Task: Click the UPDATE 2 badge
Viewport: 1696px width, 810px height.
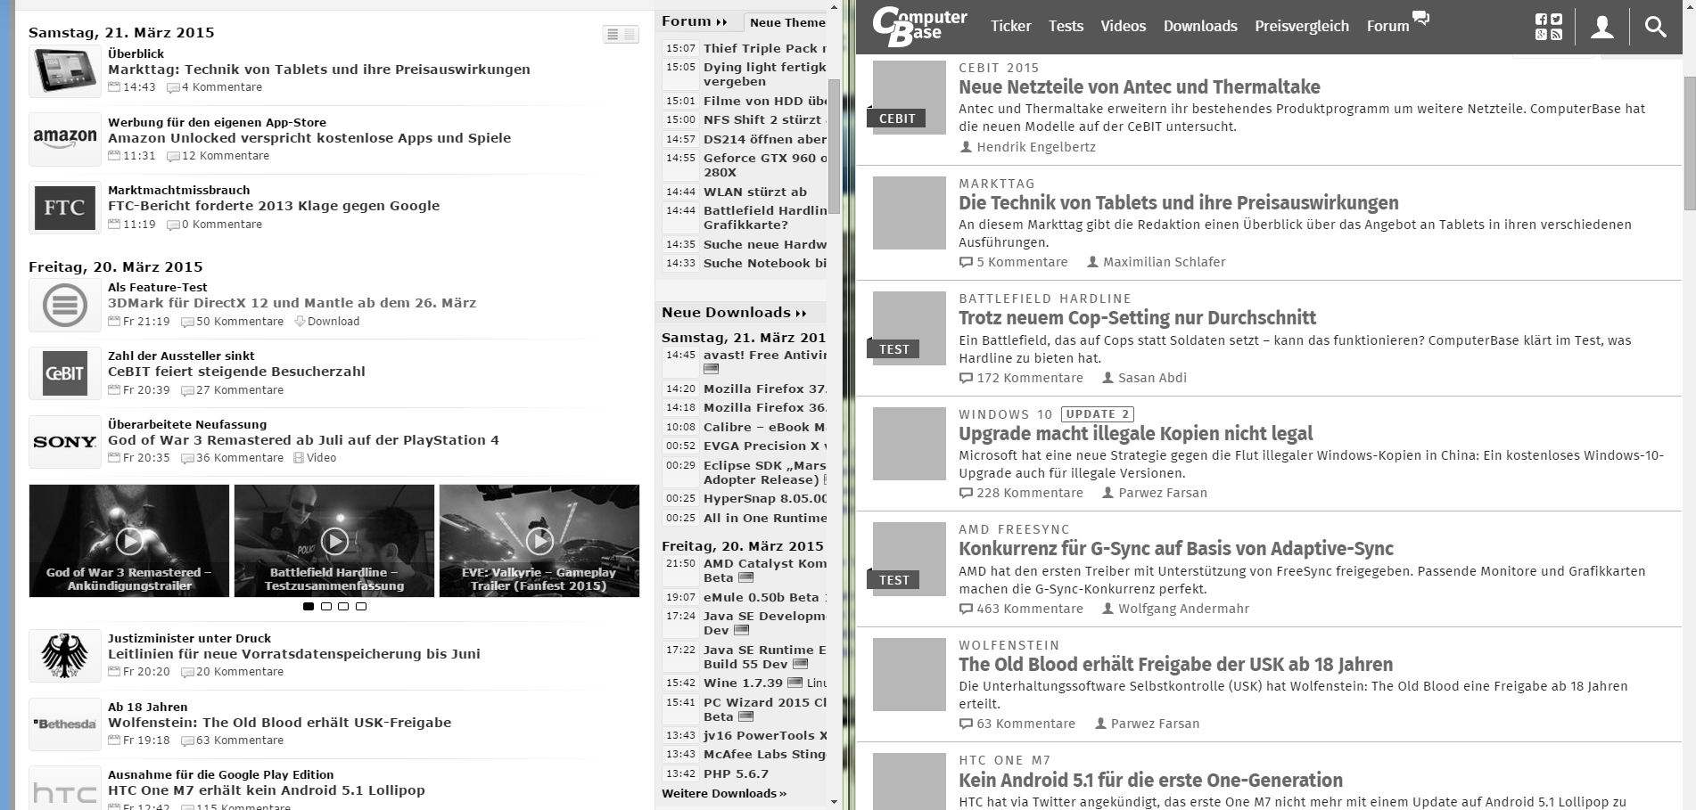Action: [x=1098, y=414]
